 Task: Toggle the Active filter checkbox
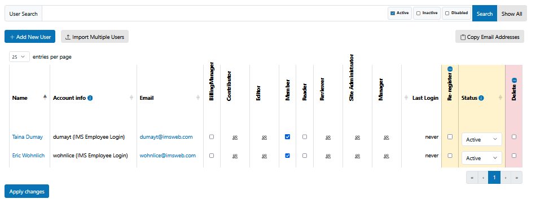tap(393, 13)
